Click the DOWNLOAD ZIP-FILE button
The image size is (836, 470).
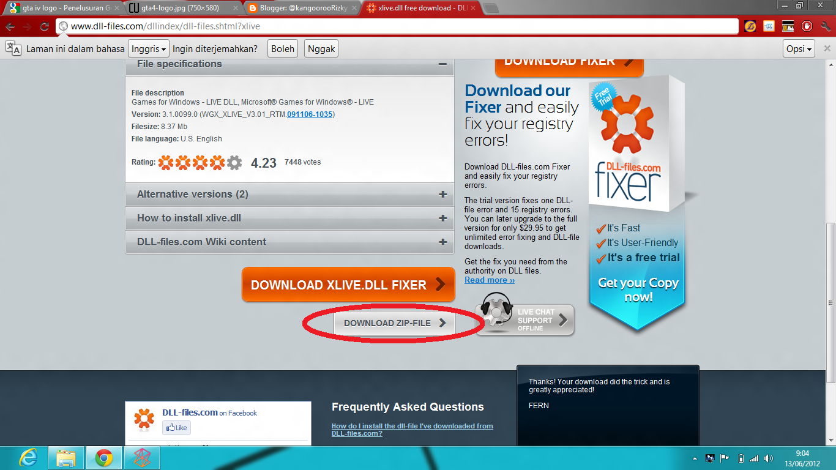pos(395,323)
